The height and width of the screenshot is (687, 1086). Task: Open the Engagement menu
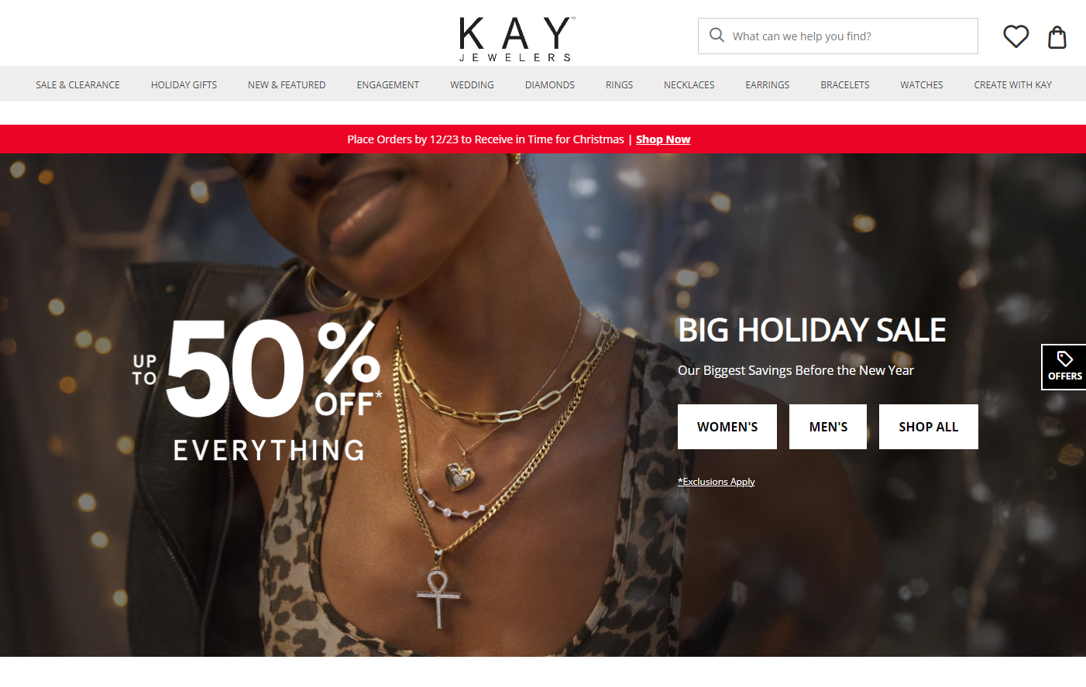pos(388,85)
